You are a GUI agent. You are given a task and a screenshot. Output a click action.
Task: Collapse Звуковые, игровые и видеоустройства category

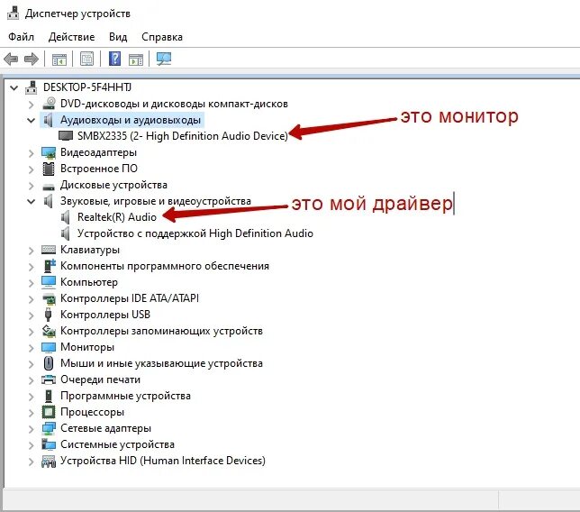[31, 201]
